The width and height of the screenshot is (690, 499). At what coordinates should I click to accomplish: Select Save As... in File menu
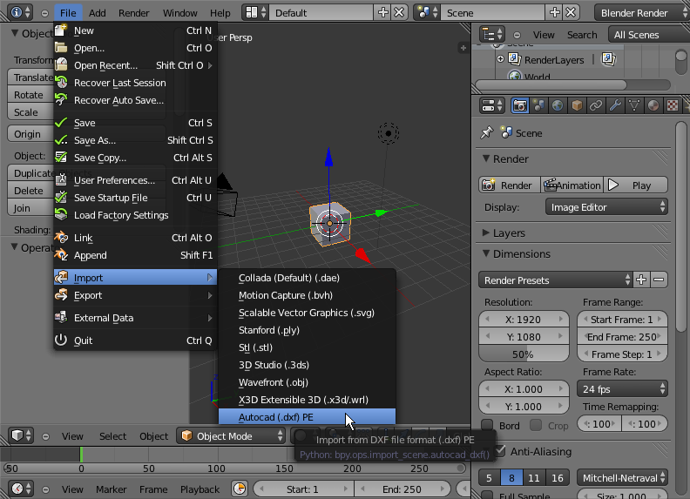[x=135, y=140]
